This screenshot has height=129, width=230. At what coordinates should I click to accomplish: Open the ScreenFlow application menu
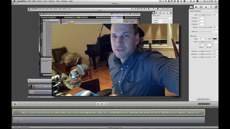[x=22, y=1]
